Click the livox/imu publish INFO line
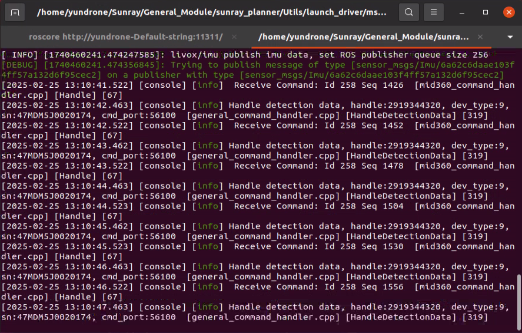The height and width of the screenshot is (333, 522). 245,55
